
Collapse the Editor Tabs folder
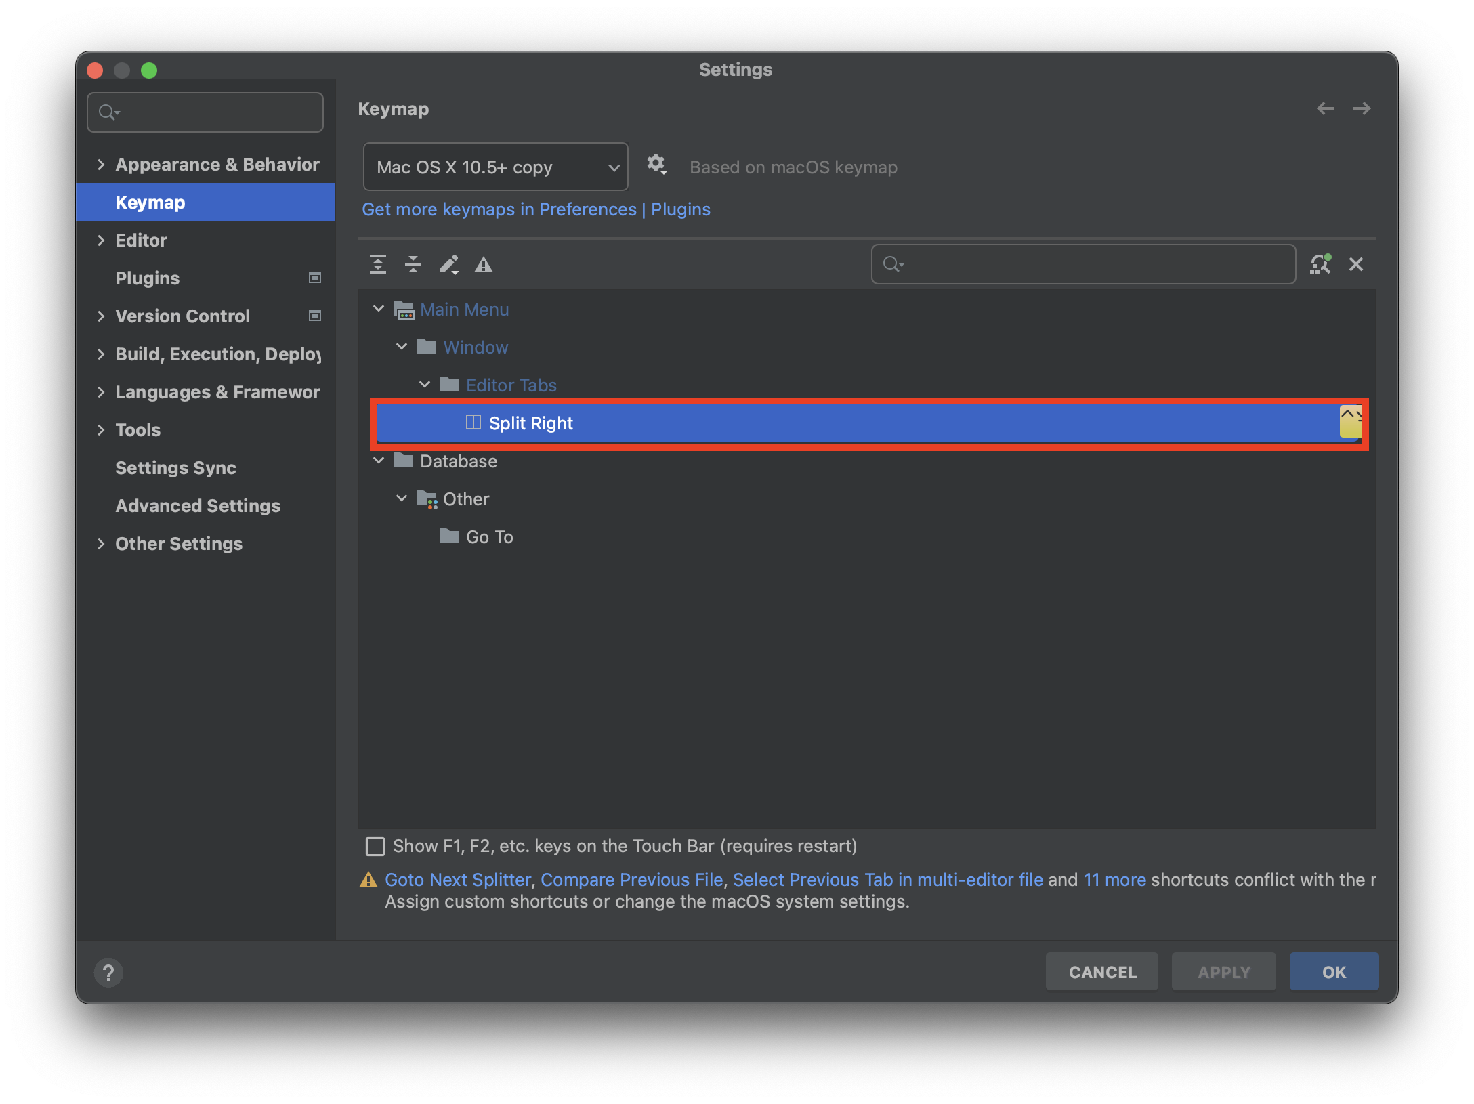pos(425,385)
